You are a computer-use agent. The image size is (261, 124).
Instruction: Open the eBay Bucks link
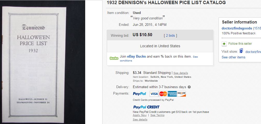[x=136, y=56]
